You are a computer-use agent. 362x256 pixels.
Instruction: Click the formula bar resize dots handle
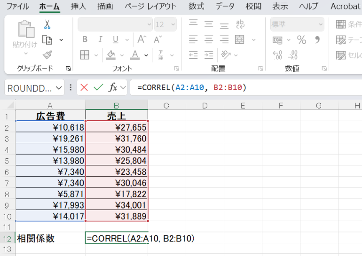(x=71, y=87)
